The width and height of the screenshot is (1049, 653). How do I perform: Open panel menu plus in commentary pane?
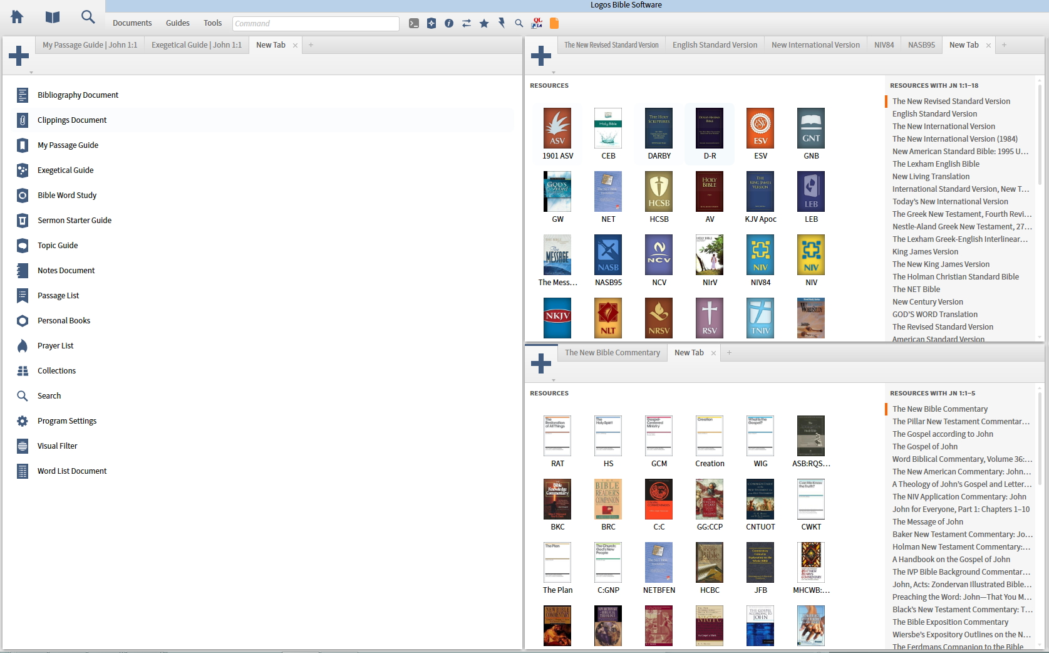pos(541,363)
